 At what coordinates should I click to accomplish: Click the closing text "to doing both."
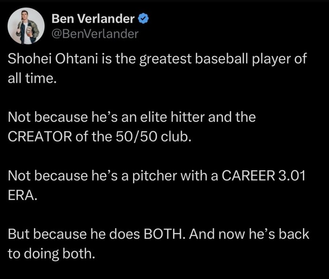pyautogui.click(x=51, y=254)
